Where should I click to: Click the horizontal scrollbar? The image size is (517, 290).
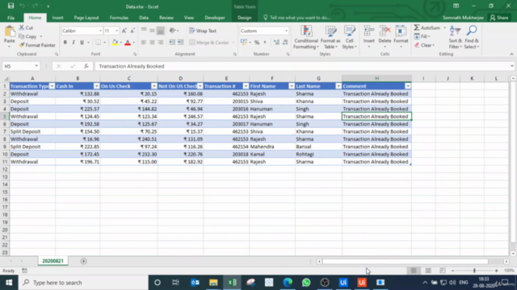(x=406, y=261)
